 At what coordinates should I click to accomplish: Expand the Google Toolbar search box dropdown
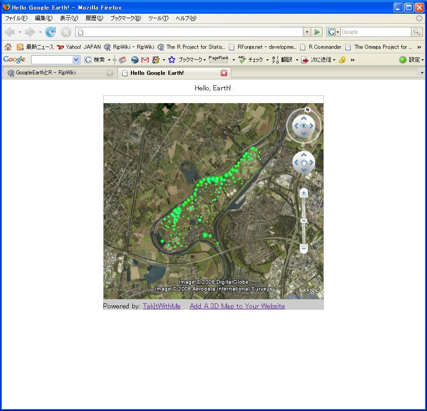click(76, 60)
